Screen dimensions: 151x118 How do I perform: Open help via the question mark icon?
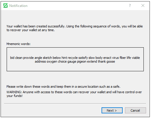[130, 5]
